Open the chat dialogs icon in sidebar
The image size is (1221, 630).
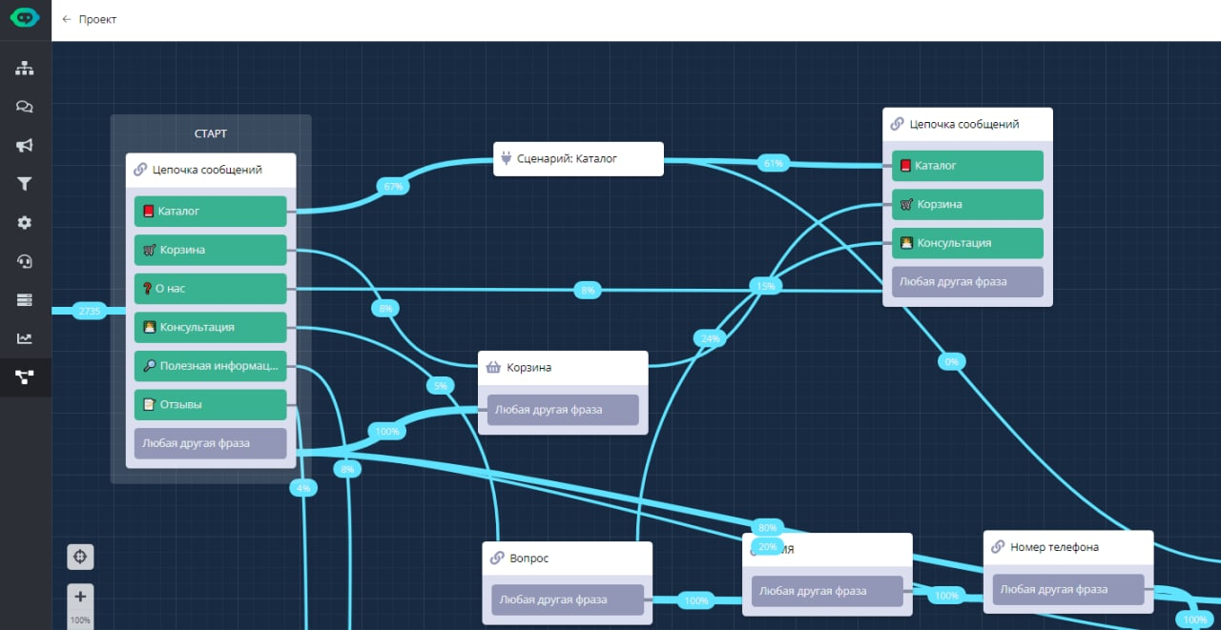pyautogui.click(x=25, y=107)
